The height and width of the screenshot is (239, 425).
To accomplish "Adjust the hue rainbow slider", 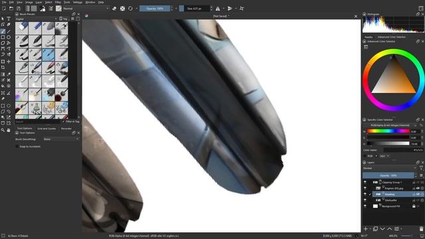I will 388,131.
